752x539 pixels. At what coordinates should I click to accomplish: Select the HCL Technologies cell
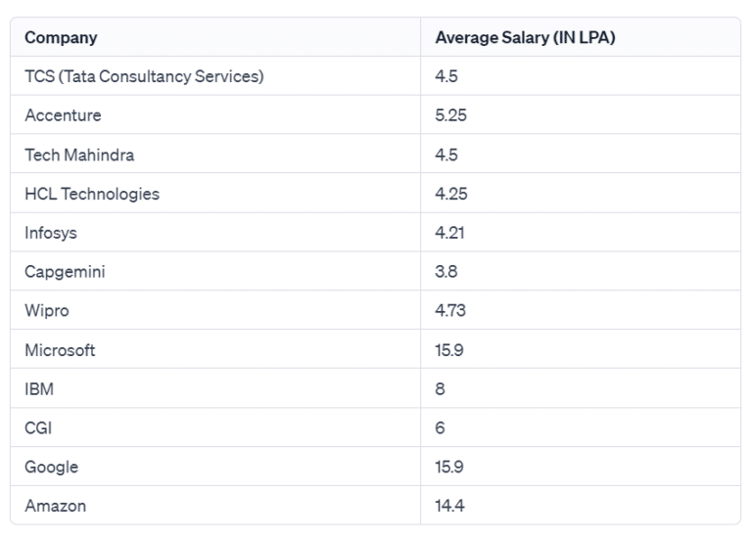(x=92, y=194)
